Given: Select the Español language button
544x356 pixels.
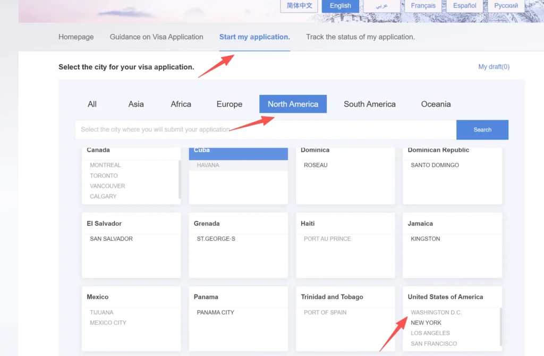Looking at the screenshot, I should 464,6.
